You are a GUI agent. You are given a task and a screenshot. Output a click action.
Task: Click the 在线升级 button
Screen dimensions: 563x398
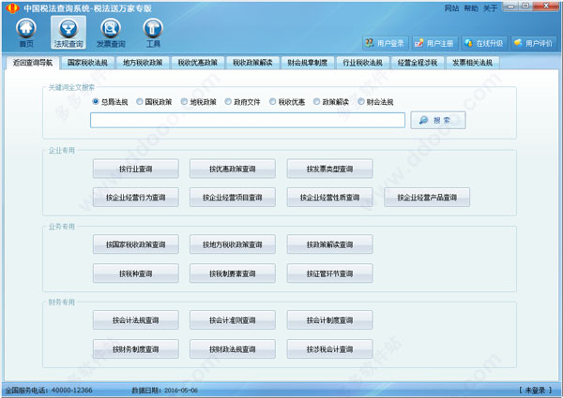[484, 43]
